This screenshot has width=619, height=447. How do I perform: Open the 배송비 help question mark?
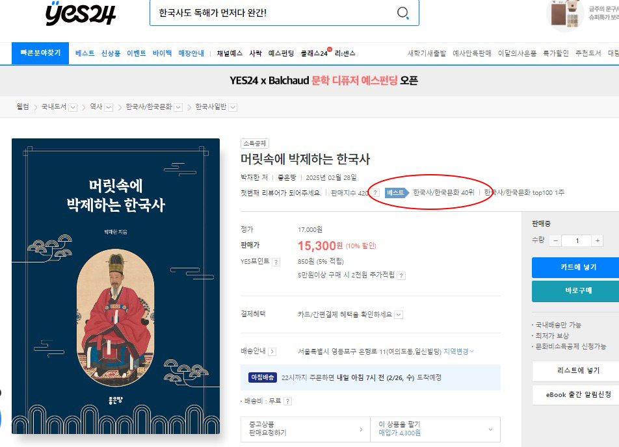(x=288, y=402)
